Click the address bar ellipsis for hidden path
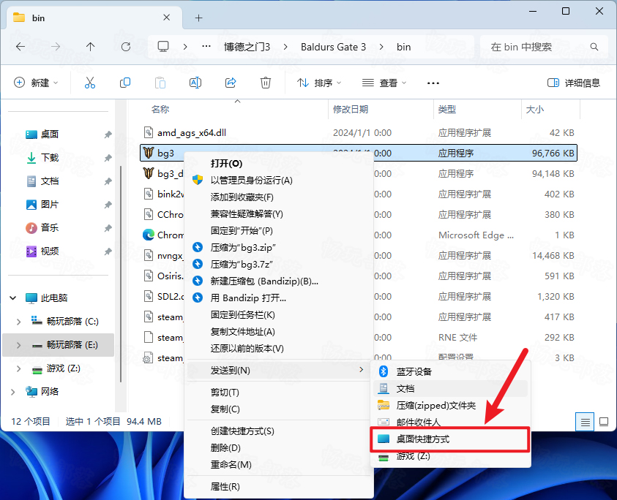This screenshot has height=500, width=617. pyautogui.click(x=206, y=46)
